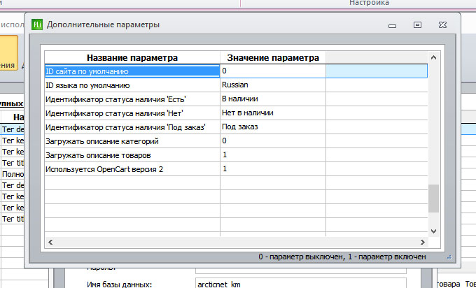The width and height of the screenshot is (476, 288).
Task: Click the 'В наличии' value cell
Action: [x=273, y=99]
